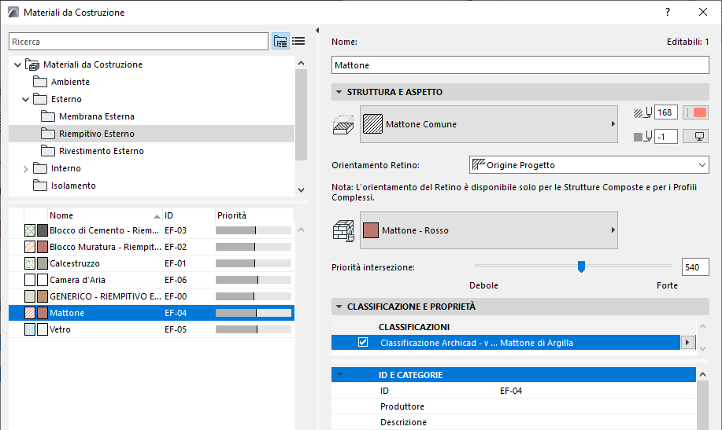Screen dimensions: 722x430
Task: Open the help question mark button
Action: click(x=668, y=13)
